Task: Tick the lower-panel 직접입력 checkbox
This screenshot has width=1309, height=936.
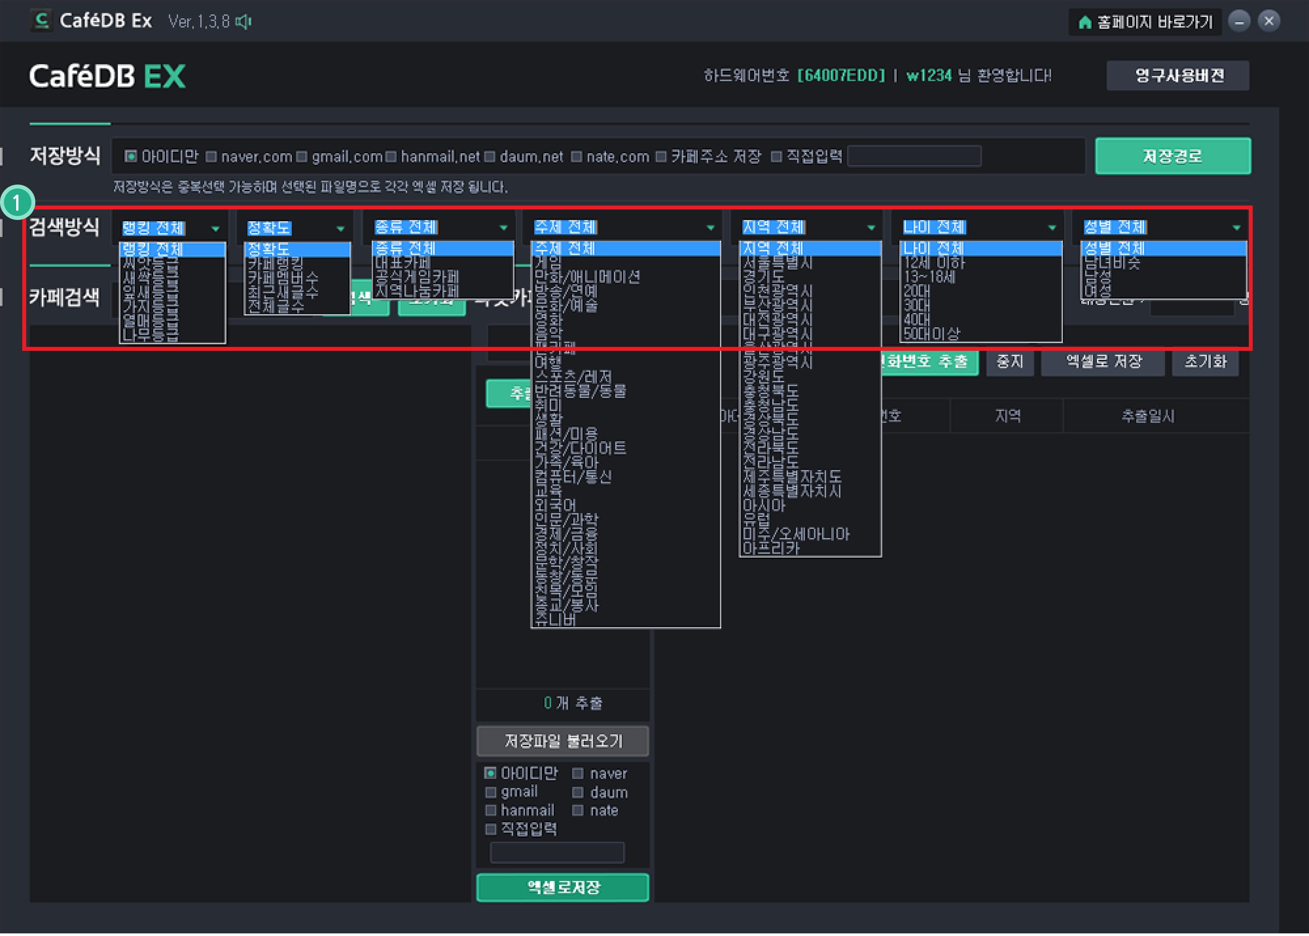Action: click(490, 829)
